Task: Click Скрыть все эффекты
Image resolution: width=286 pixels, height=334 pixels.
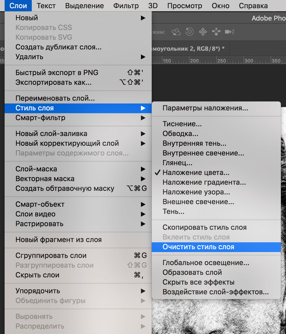Action: point(198,282)
